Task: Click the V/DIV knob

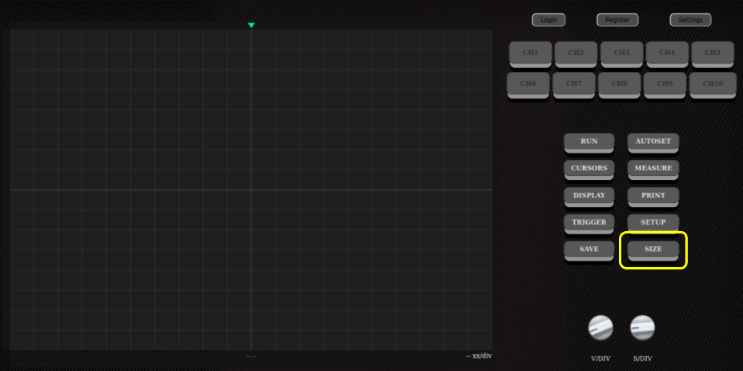Action: [x=600, y=328]
